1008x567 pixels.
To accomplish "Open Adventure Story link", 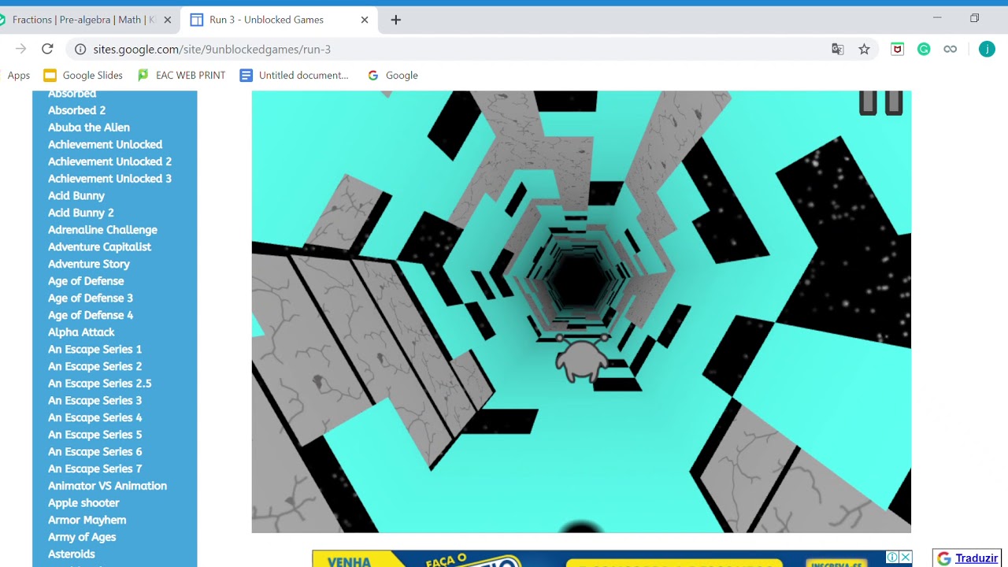I will point(89,264).
